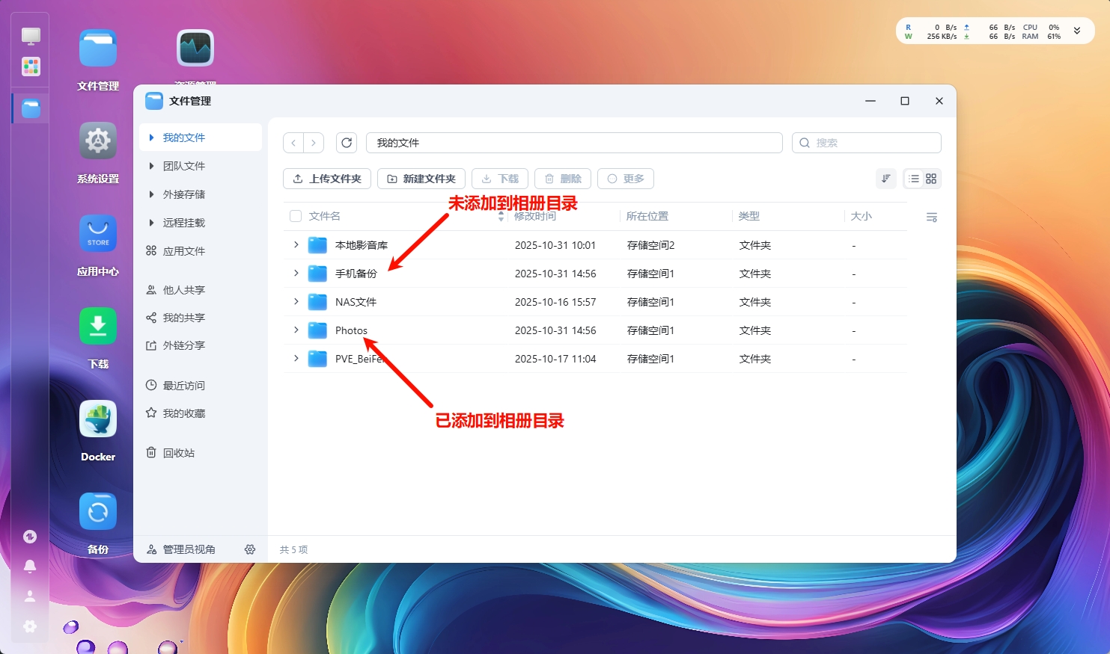Tick the select-all checkbox next to 文件名
This screenshot has width=1110, height=654.
(296, 216)
